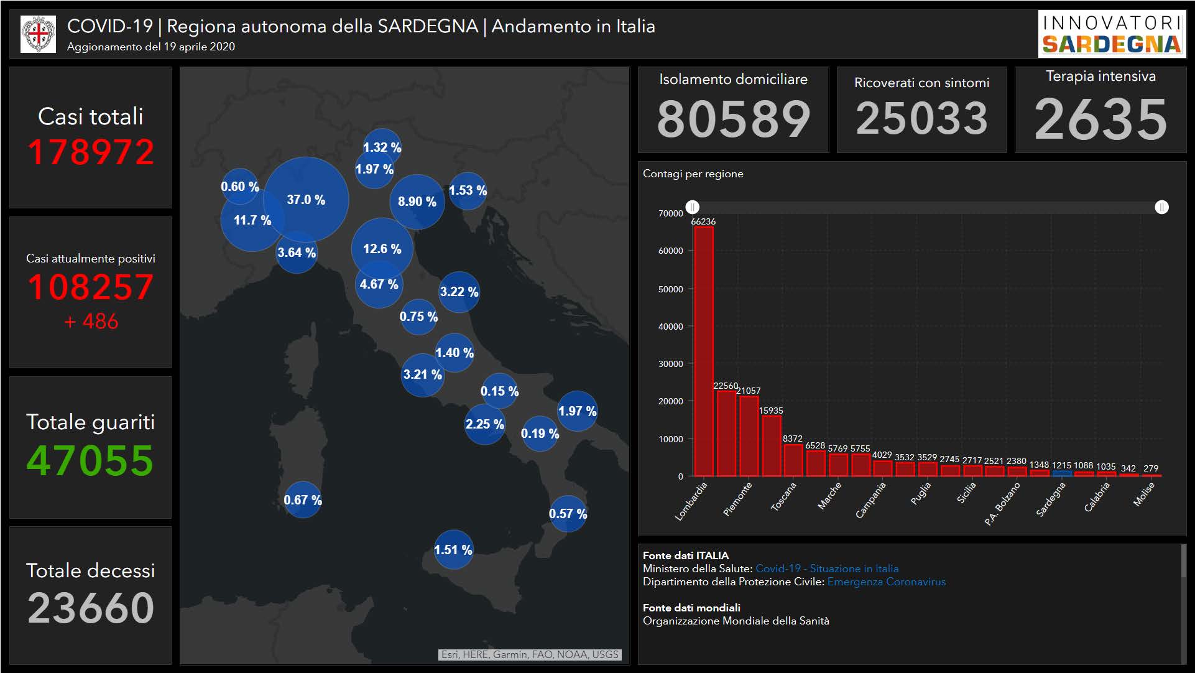This screenshot has width=1195, height=673.
Task: Click the Terapia intensiva indicator panel
Action: click(x=1100, y=110)
